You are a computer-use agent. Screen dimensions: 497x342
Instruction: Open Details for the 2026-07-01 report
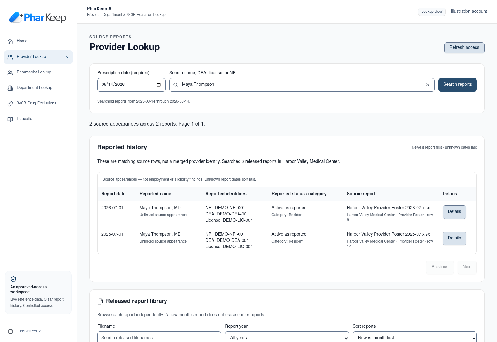tap(454, 212)
